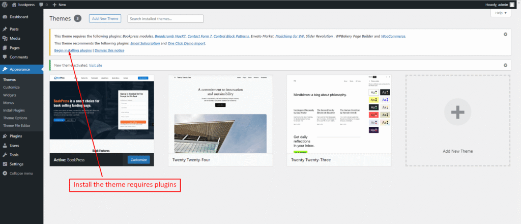This screenshot has height=224, width=521.
Task: Click Add New Theme button
Action: click(105, 19)
